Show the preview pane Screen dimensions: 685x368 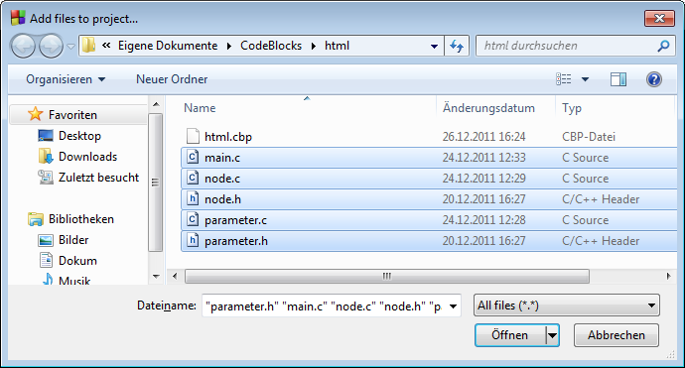[x=618, y=79]
